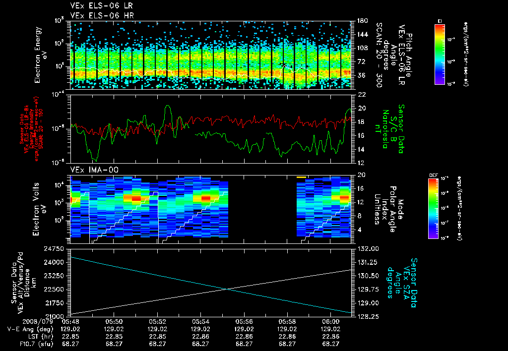The width and height of the screenshot is (508, 351).
Task: Click the 05:50 time axis label
Action: click(x=114, y=322)
